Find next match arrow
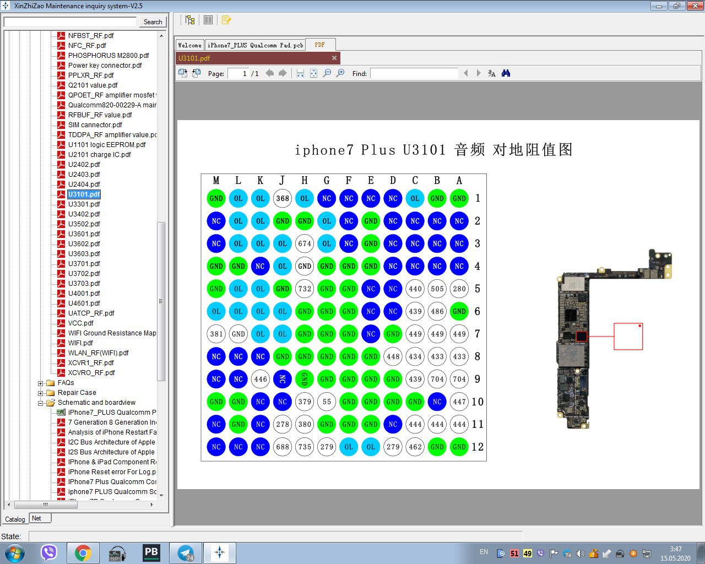 [479, 73]
